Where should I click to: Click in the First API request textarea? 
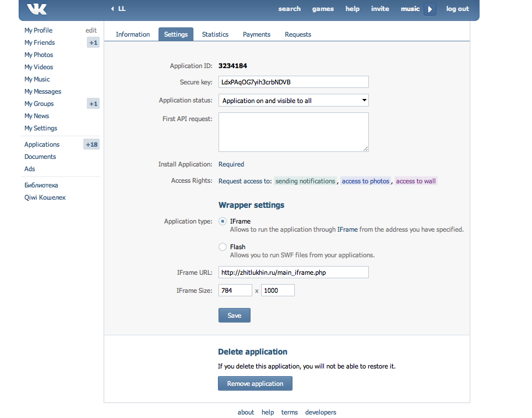[x=293, y=132]
